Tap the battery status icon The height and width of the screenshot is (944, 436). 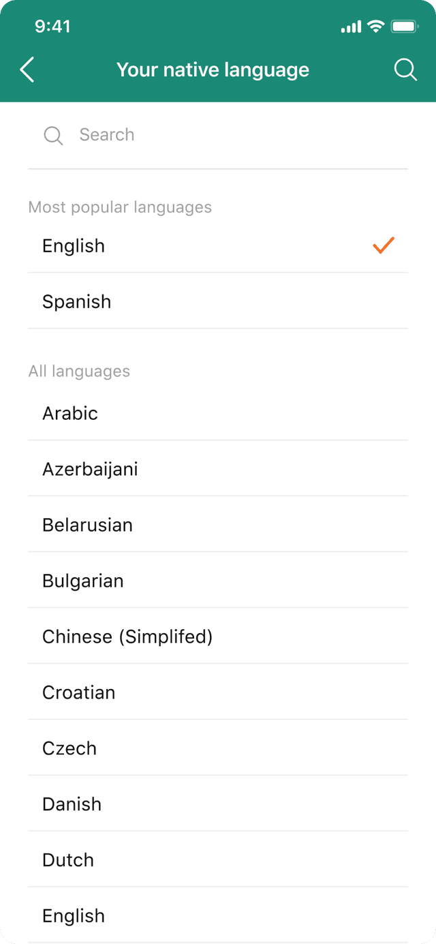[x=404, y=27]
